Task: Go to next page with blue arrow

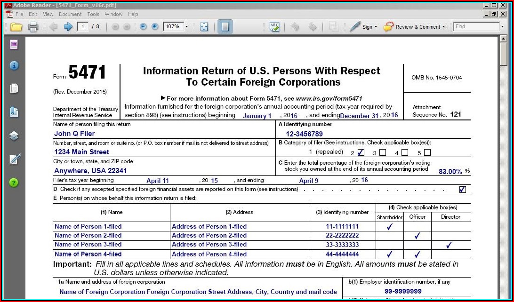Action: coord(68,27)
